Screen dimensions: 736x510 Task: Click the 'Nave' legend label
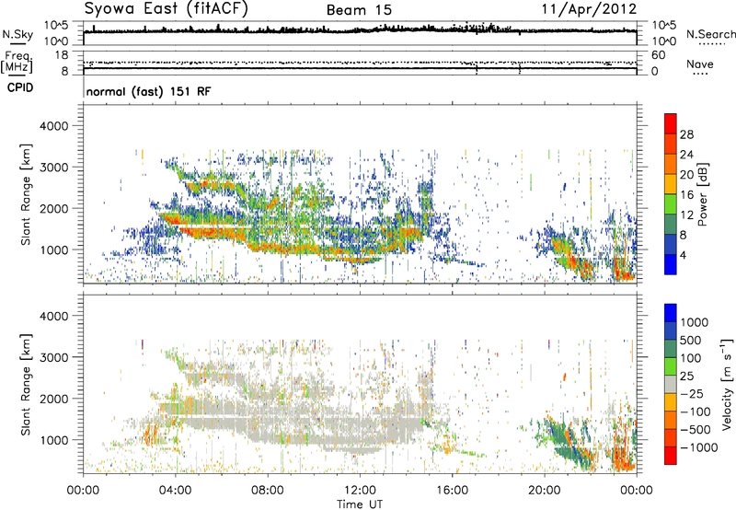(700, 64)
